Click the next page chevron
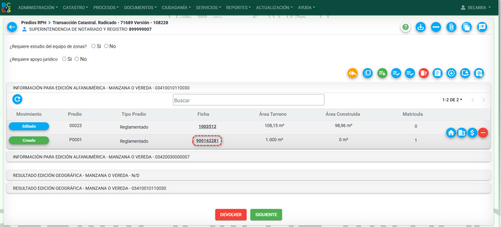Image resolution: width=501 pixels, height=227 pixels. (484, 100)
